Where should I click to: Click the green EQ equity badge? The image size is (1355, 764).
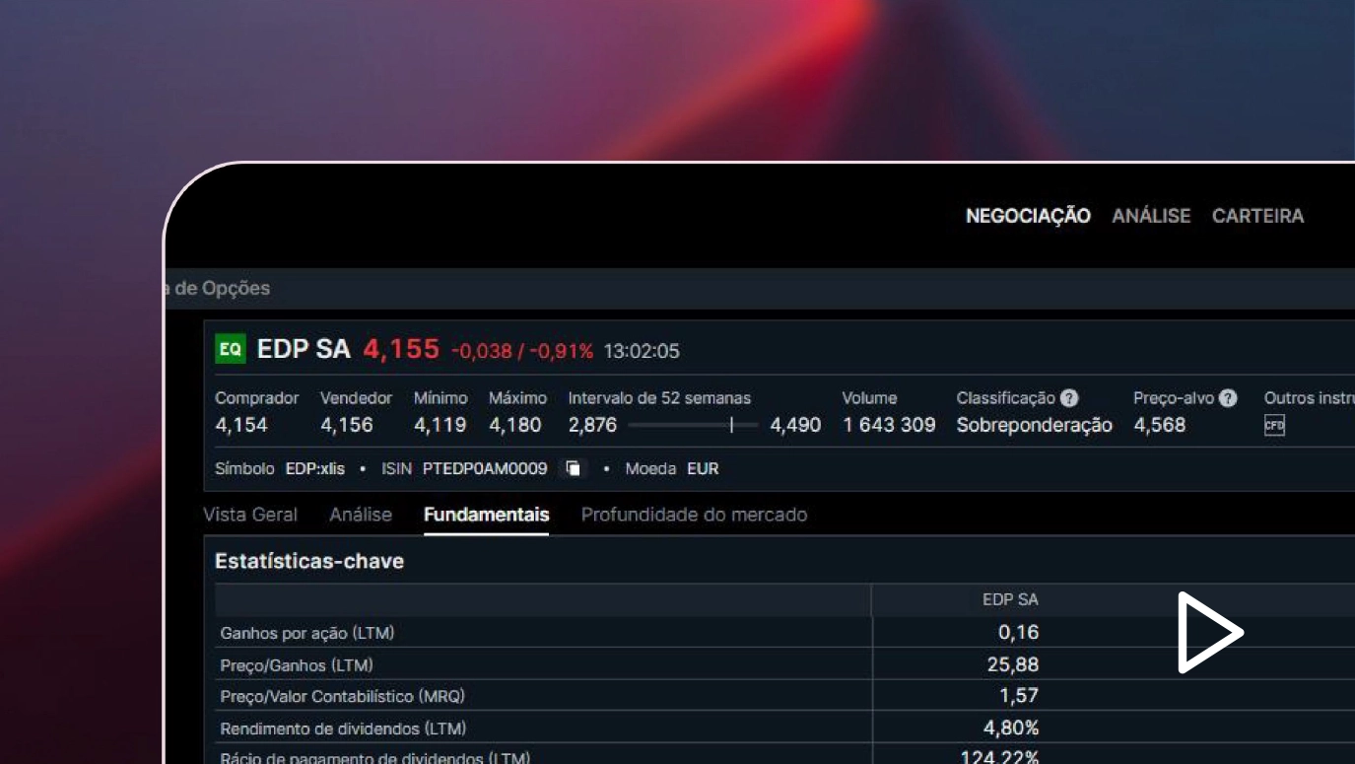coord(230,349)
